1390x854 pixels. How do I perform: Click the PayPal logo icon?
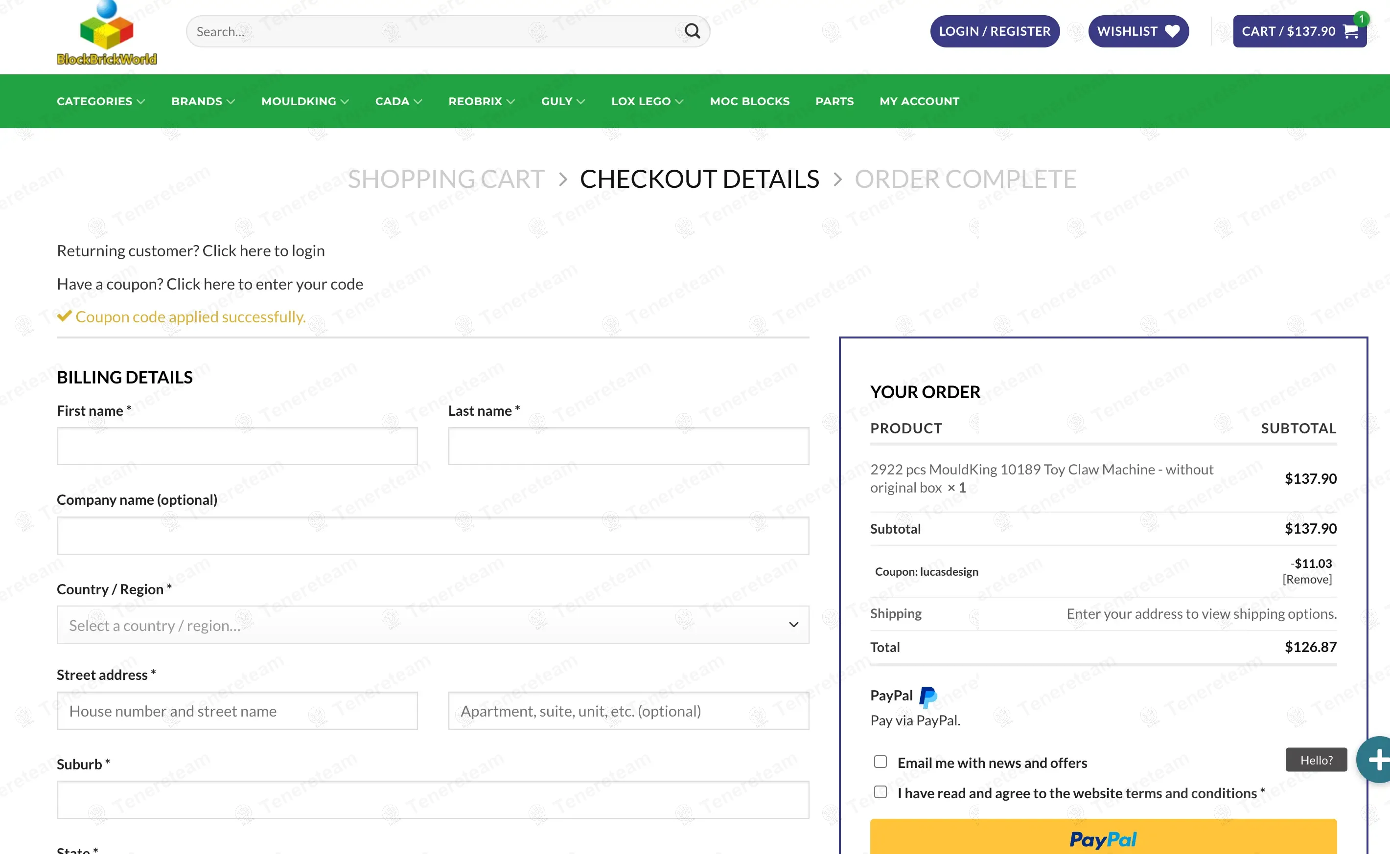coord(928,697)
